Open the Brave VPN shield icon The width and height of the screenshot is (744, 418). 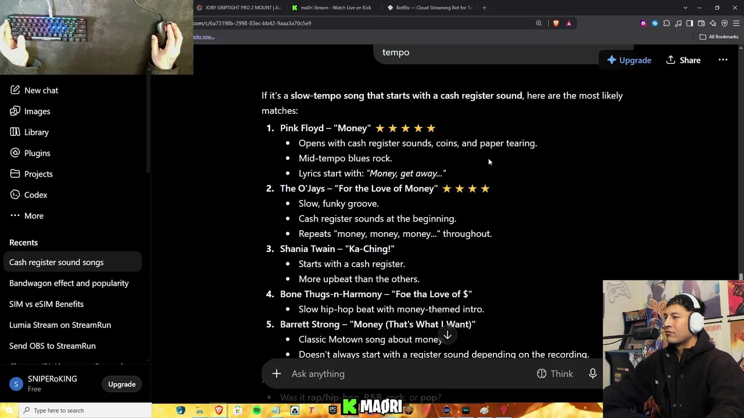pos(725,23)
